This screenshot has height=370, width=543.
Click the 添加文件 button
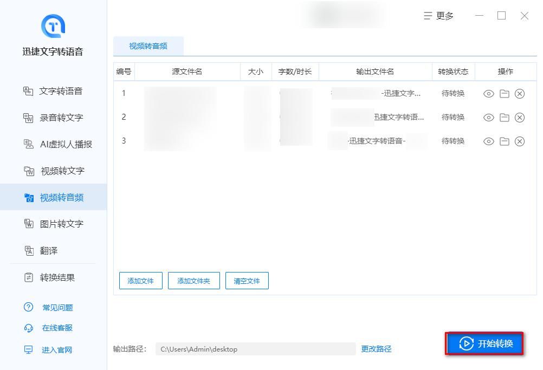[x=140, y=281]
